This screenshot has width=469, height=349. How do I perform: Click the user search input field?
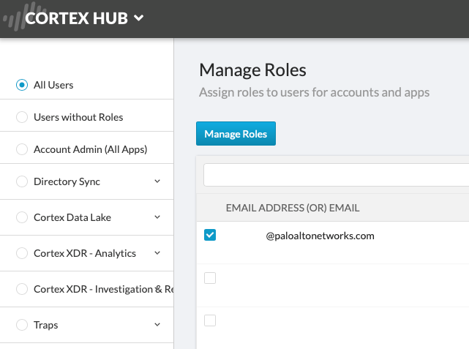click(336, 175)
